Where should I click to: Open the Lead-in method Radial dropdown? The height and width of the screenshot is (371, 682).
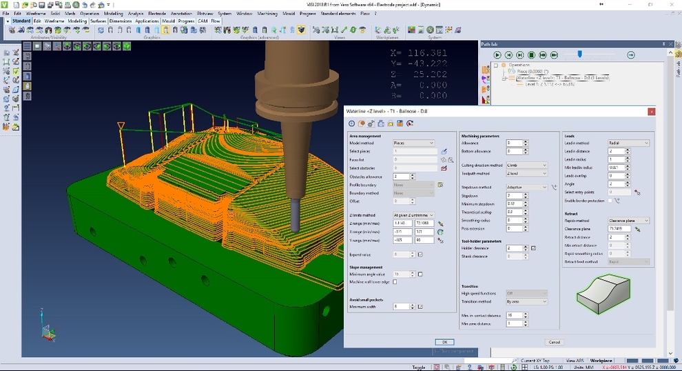[628, 143]
